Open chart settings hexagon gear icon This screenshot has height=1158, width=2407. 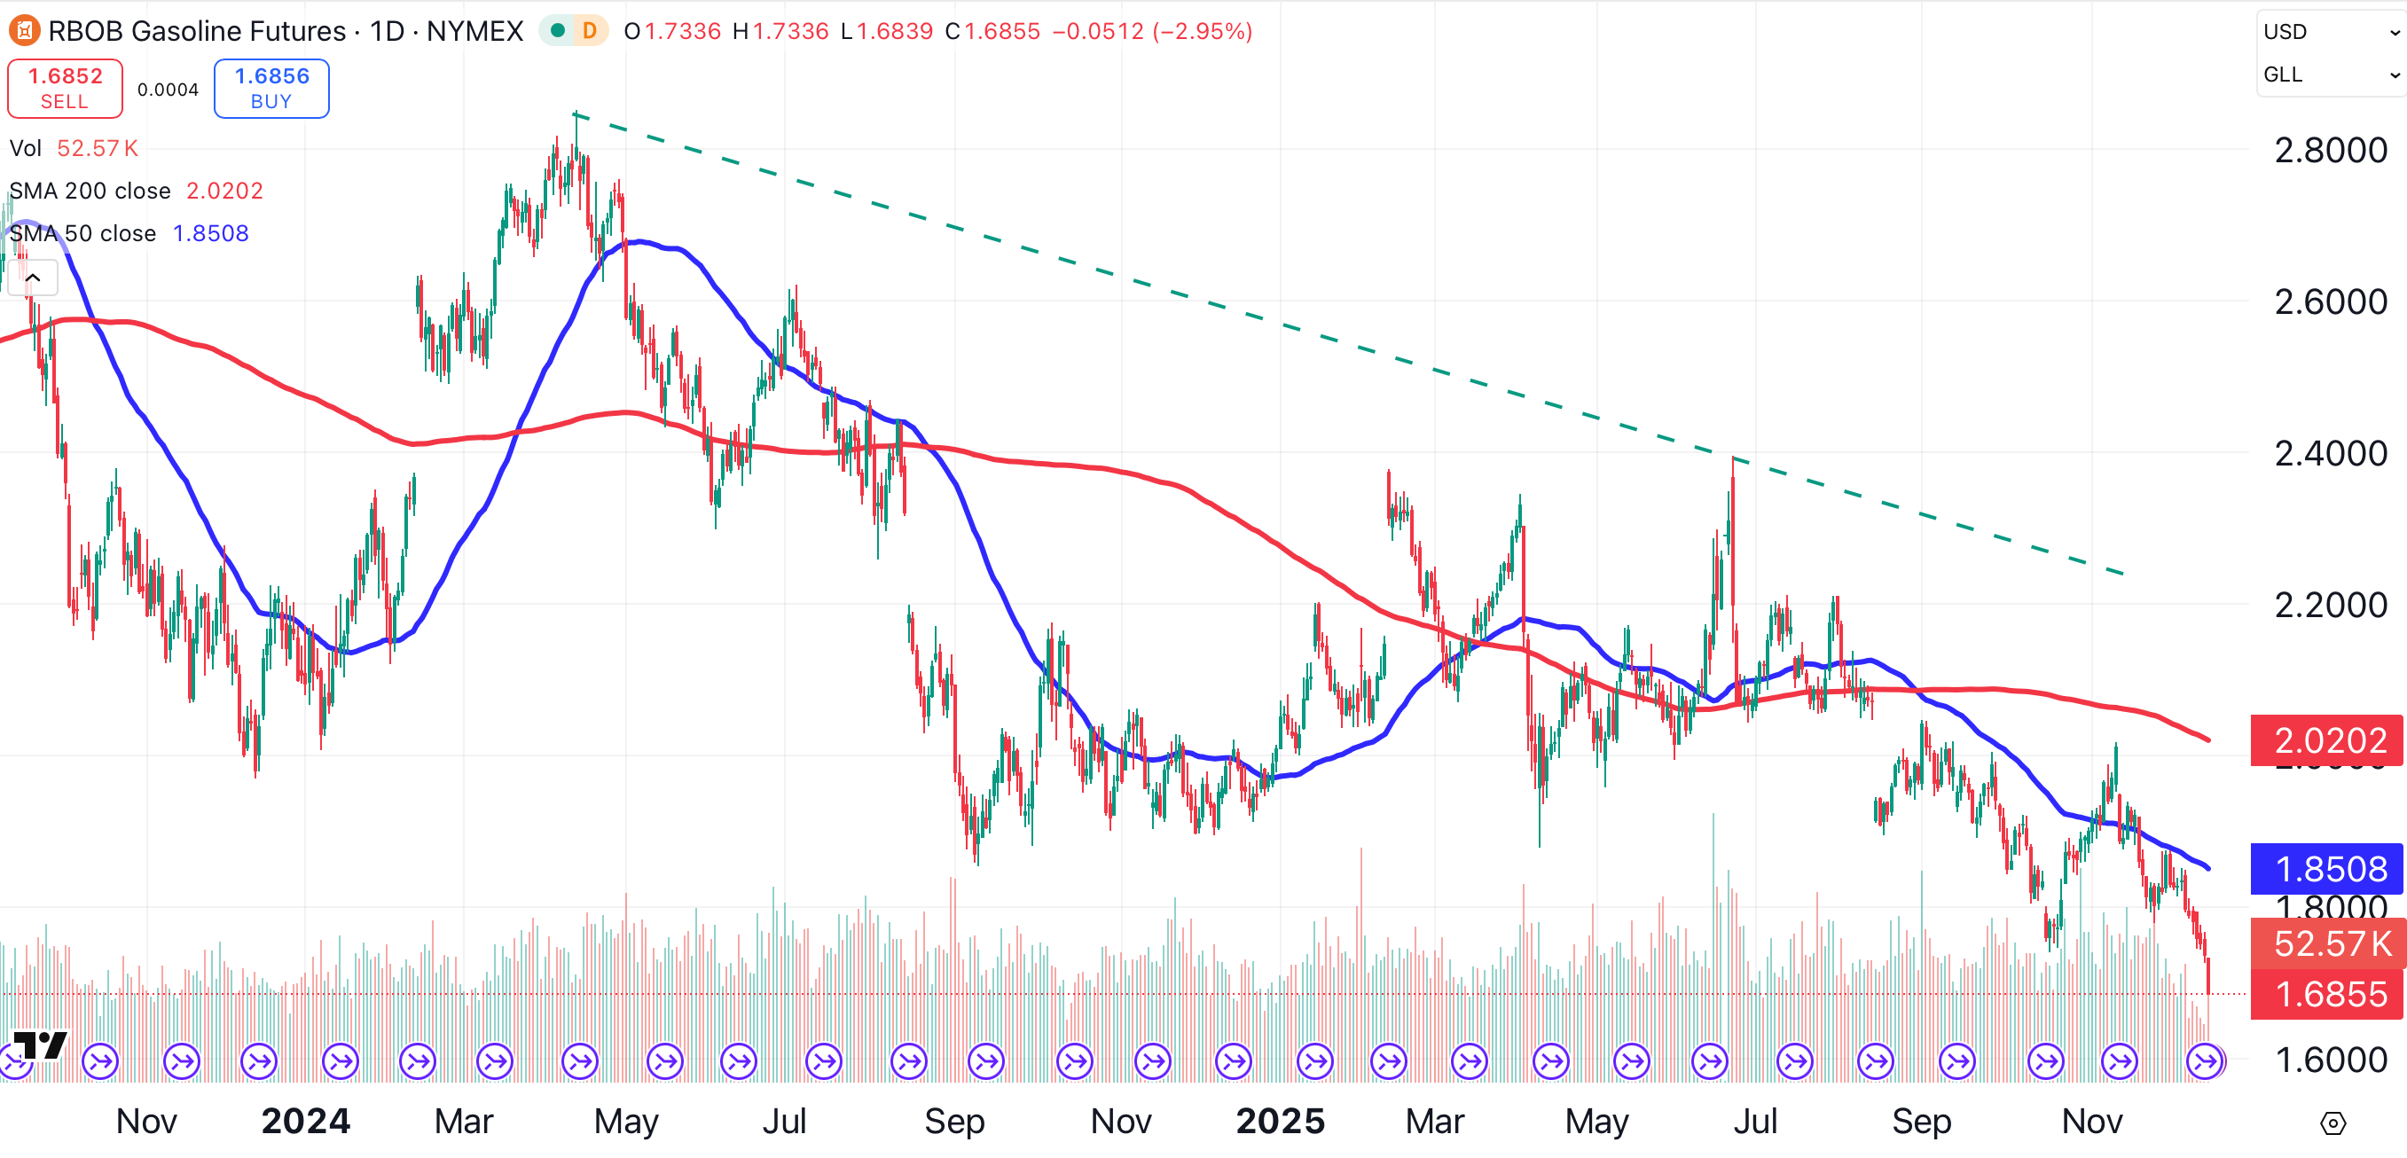click(2333, 1123)
